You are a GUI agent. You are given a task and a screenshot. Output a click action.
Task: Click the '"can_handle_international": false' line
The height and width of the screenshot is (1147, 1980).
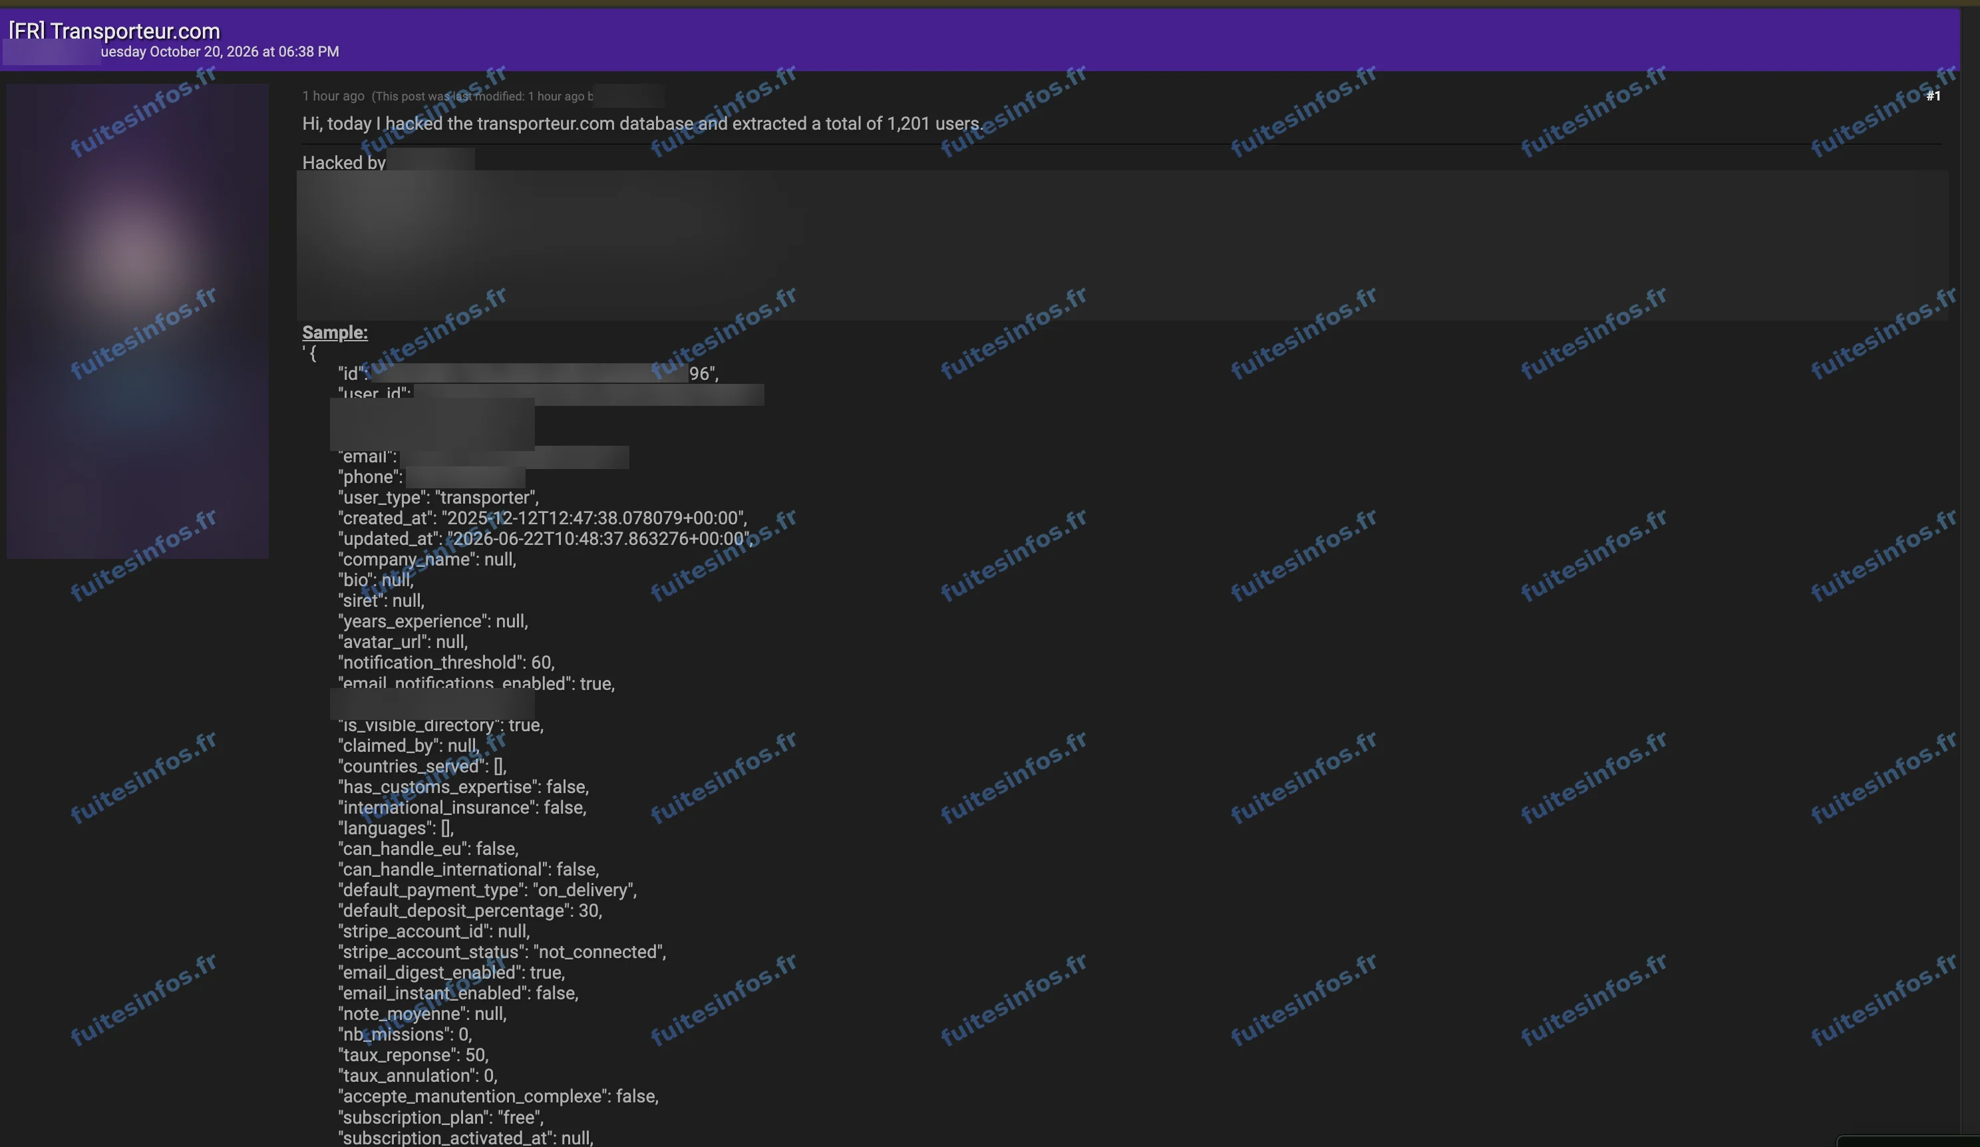coord(469,869)
